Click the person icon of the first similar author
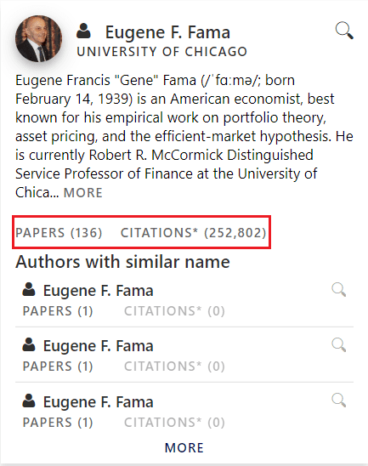Image resolution: width=368 pixels, height=466 pixels. pos(29,289)
